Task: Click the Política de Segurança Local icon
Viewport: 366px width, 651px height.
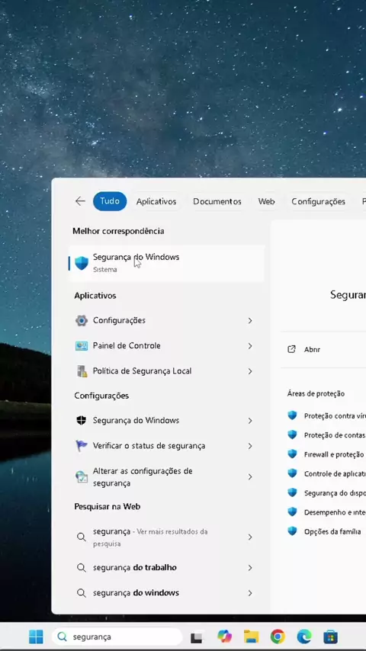Action: (82, 371)
